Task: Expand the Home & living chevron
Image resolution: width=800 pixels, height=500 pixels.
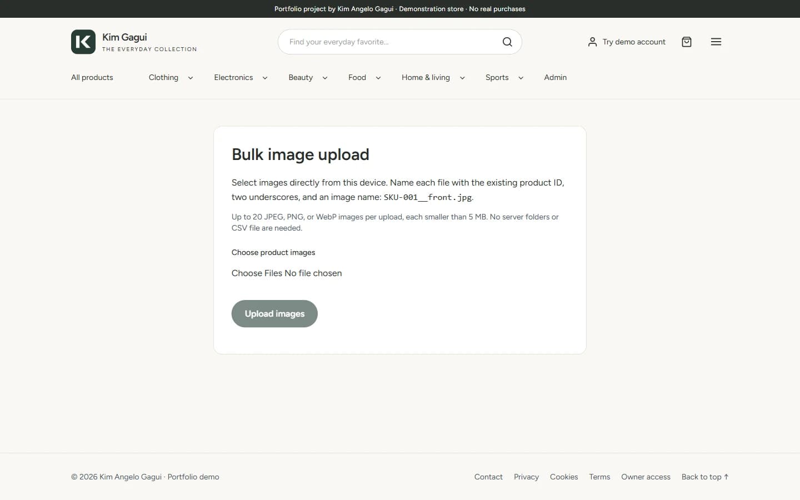Action: coord(462,78)
